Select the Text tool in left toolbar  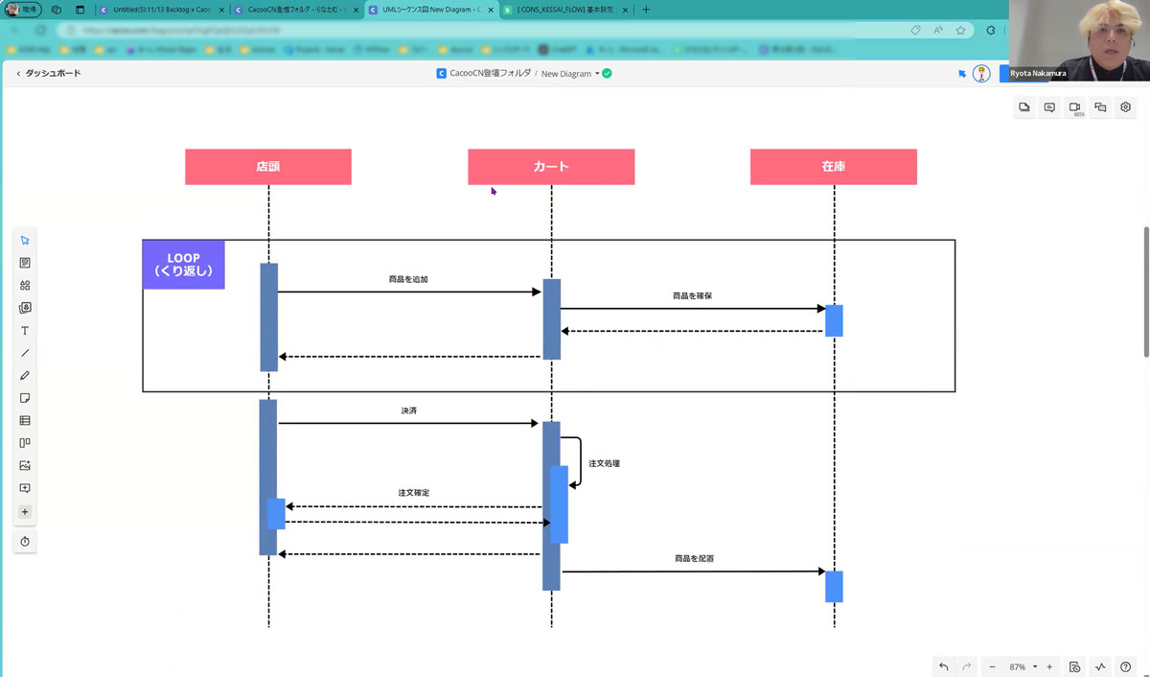(x=25, y=331)
